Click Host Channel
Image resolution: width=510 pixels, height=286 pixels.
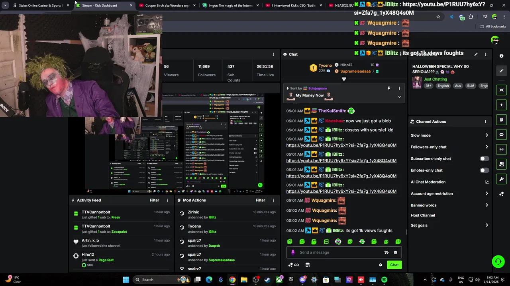pyautogui.click(x=423, y=215)
